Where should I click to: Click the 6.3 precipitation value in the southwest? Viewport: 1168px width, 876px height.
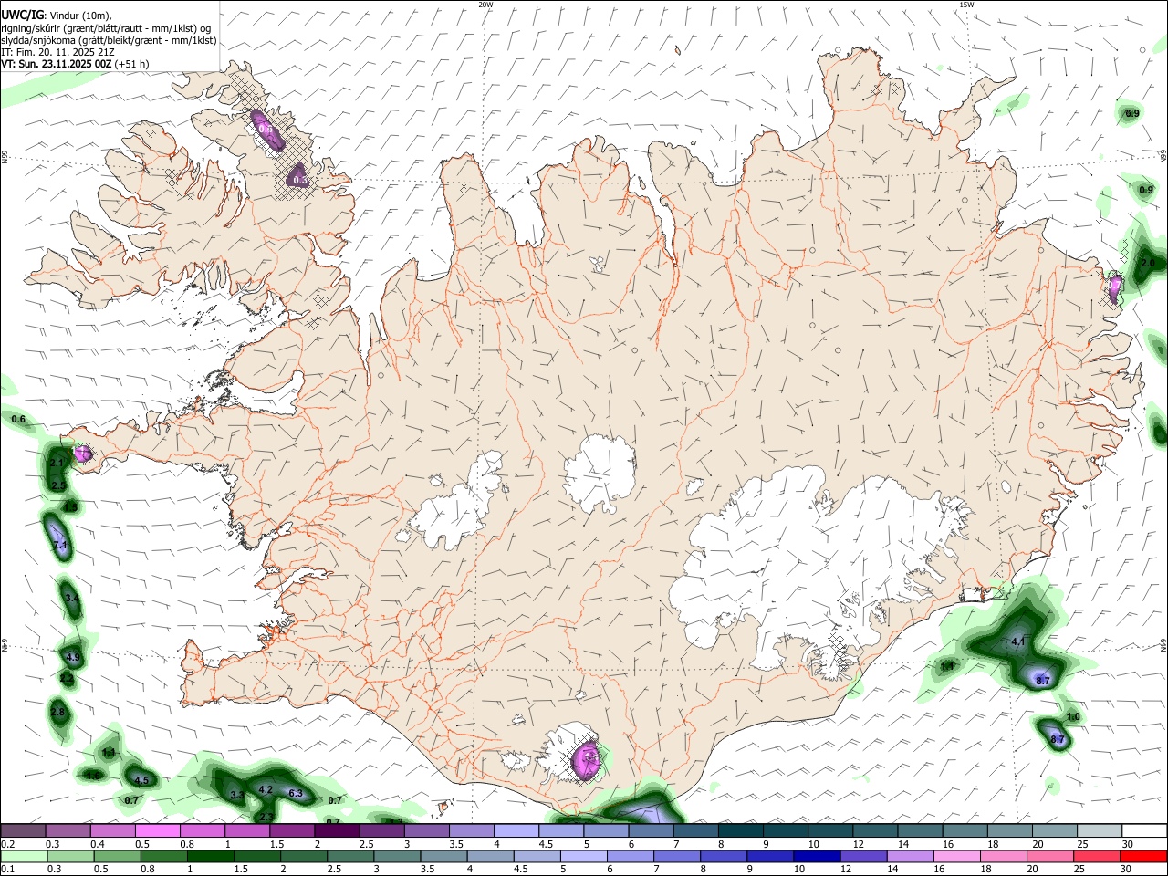pyautogui.click(x=296, y=793)
